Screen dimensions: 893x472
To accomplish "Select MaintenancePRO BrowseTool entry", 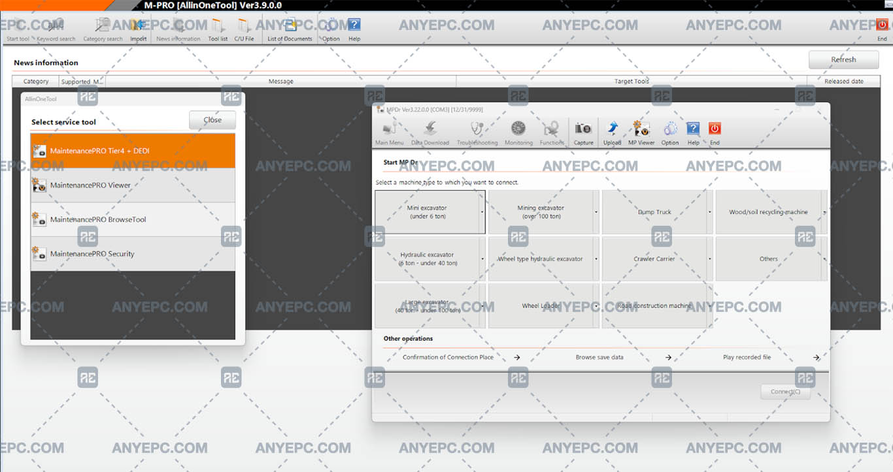I will pos(133,220).
